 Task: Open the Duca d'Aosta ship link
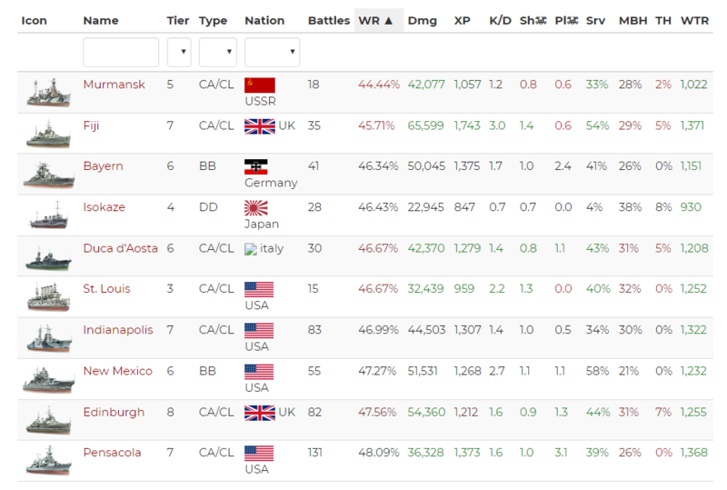pyautogui.click(x=120, y=248)
